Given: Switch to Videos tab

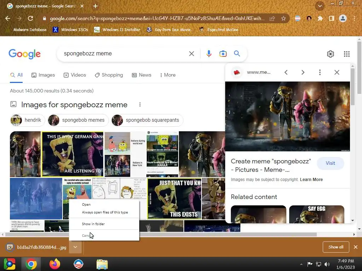Looking at the screenshot, I should [x=75, y=75].
